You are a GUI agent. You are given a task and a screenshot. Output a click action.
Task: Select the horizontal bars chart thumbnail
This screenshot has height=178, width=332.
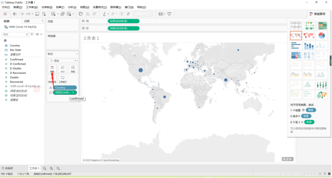[296, 45]
